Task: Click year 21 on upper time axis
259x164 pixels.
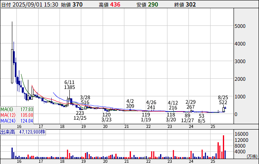Action: coord(126,127)
